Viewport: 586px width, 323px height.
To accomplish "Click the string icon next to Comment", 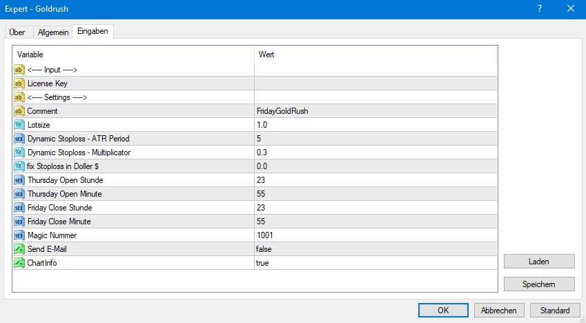I will [19, 111].
